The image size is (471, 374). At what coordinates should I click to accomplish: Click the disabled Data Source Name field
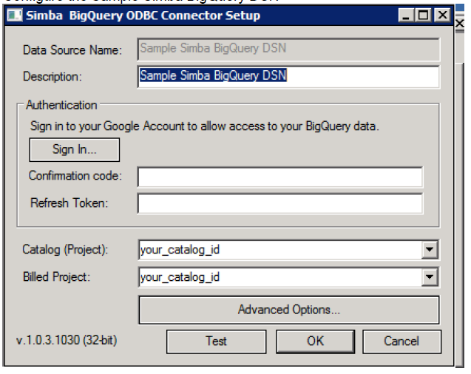pyautogui.click(x=288, y=50)
